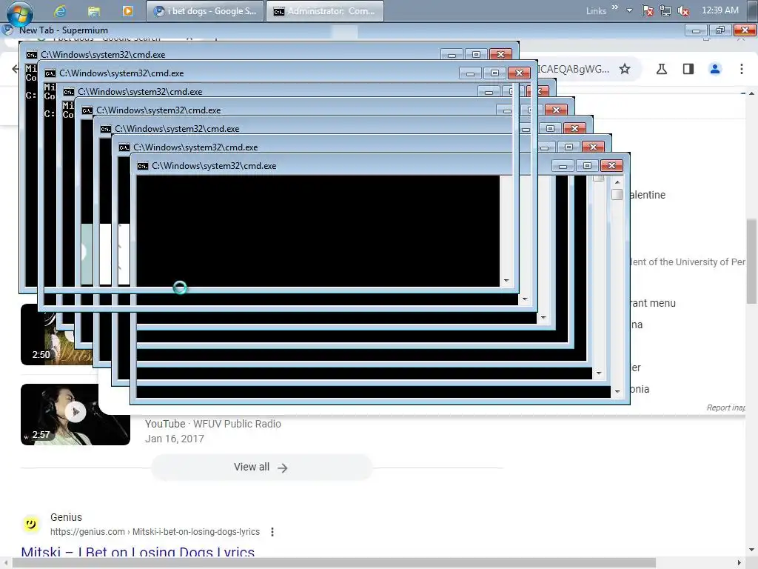This screenshot has height=569, width=758.
Task: Minimize the Supermium browser window
Action: click(x=696, y=30)
